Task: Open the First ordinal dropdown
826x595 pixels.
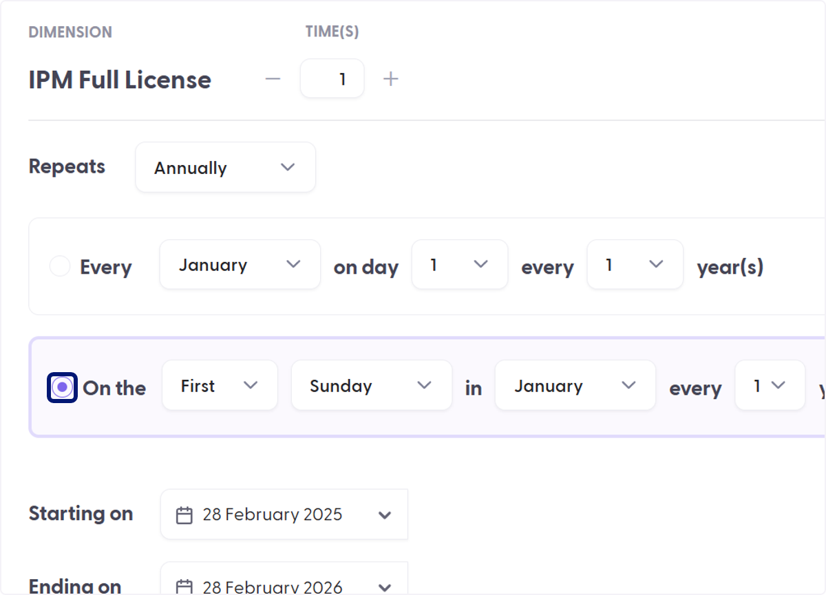Action: click(x=220, y=385)
